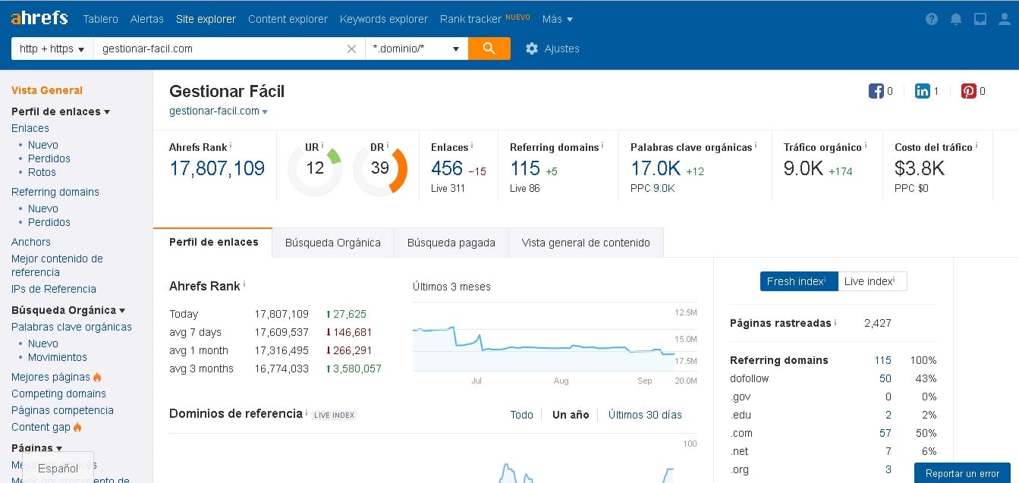The image size is (1019, 483).
Task: Click the info icon next to Costo del tráfico
Action: pyautogui.click(x=977, y=146)
